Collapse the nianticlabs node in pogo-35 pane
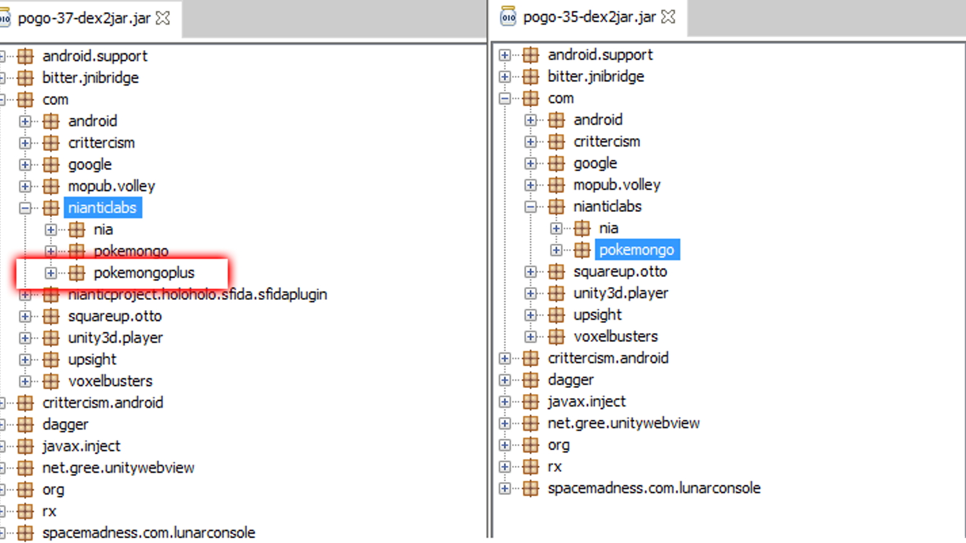The height and width of the screenshot is (543, 966). point(530,207)
